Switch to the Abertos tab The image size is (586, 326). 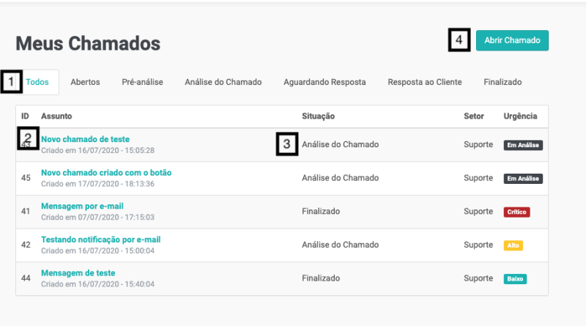pyautogui.click(x=85, y=82)
